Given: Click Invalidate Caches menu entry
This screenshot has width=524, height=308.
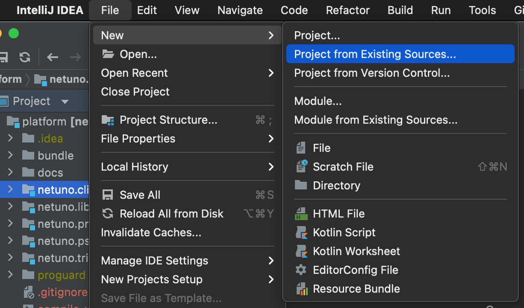Looking at the screenshot, I should point(151,232).
